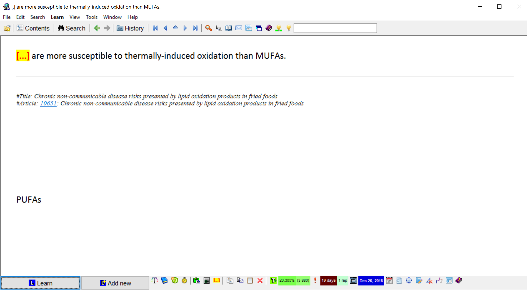The width and height of the screenshot is (527, 290).
Task: Click the blue book icon
Action: coord(164,281)
